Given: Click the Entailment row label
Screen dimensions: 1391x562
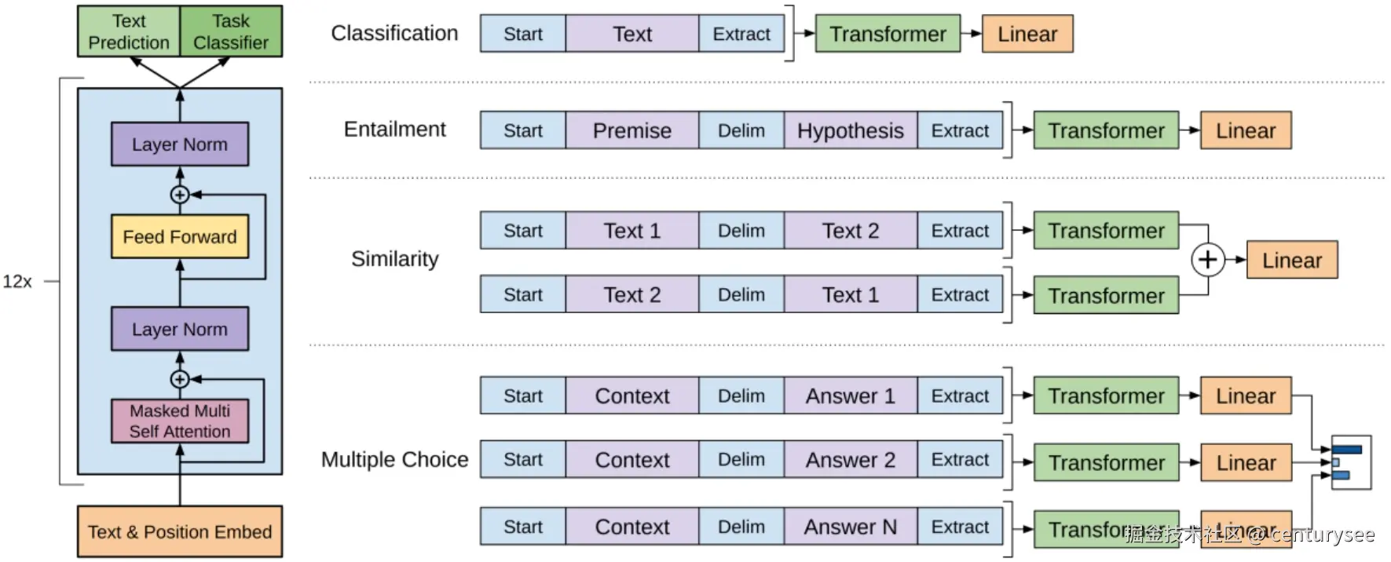Looking at the screenshot, I should (x=394, y=130).
